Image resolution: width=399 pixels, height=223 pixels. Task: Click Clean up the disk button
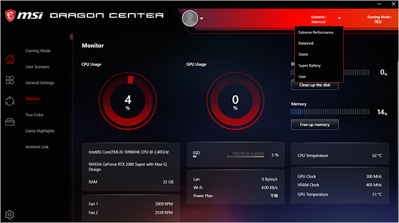(315, 85)
